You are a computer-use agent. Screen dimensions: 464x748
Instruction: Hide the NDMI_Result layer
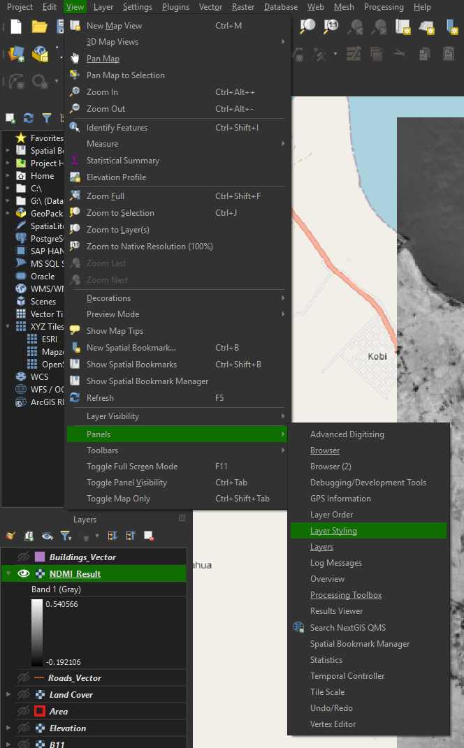24,573
